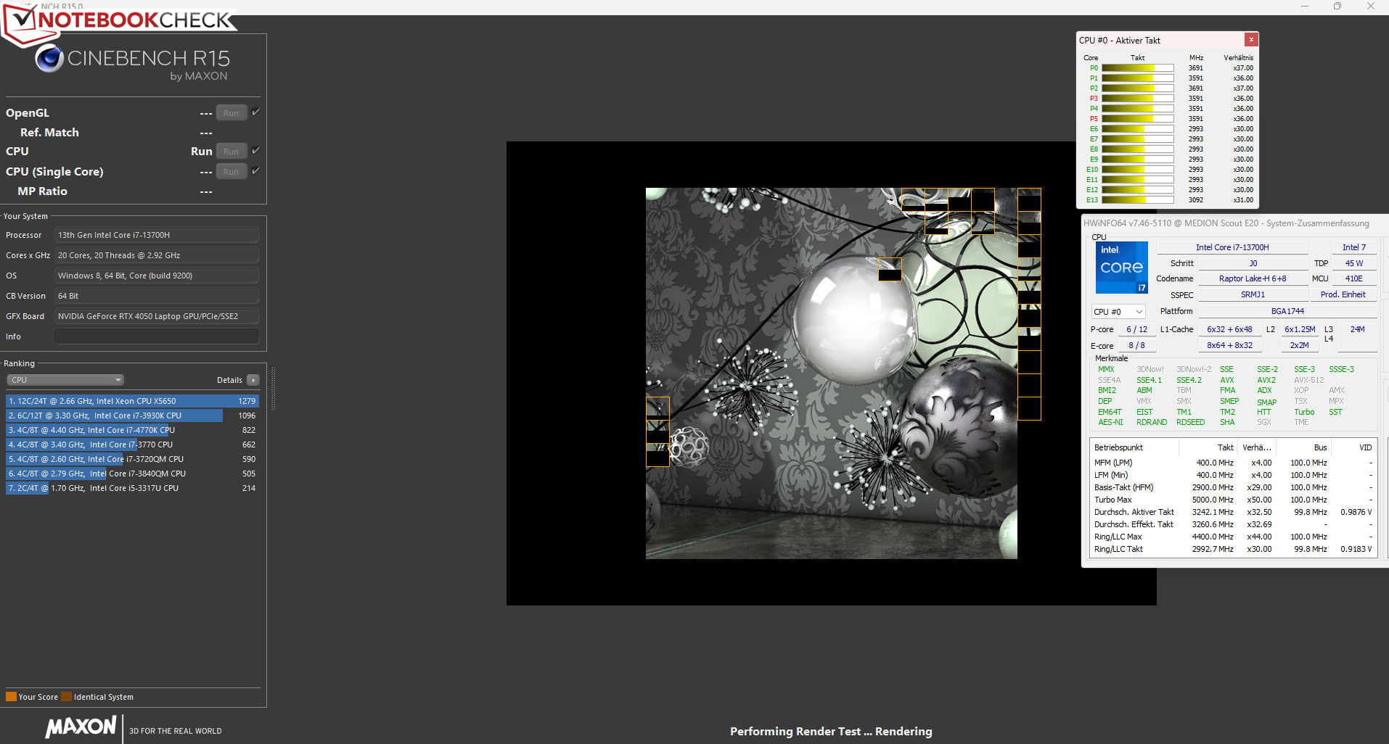The image size is (1389, 744).
Task: Click the Betriebspunkt column header
Action: coord(1118,447)
